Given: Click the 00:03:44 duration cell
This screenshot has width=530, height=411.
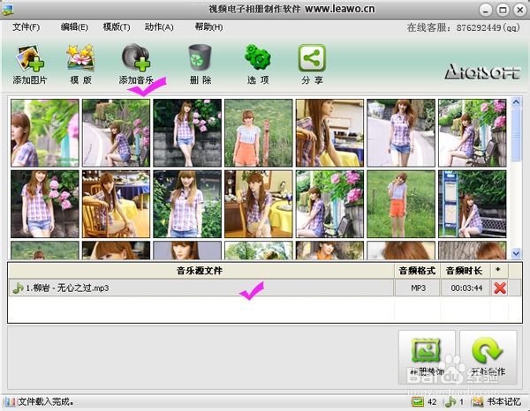Looking at the screenshot, I should point(466,288).
